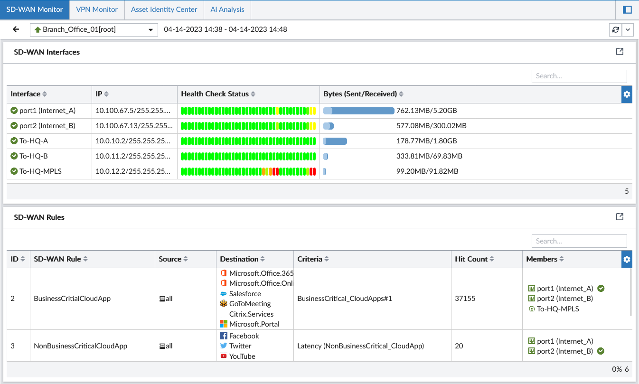639x384 pixels.
Task: Click the SD-WAN Interfaces search field
Action: [x=579, y=76]
